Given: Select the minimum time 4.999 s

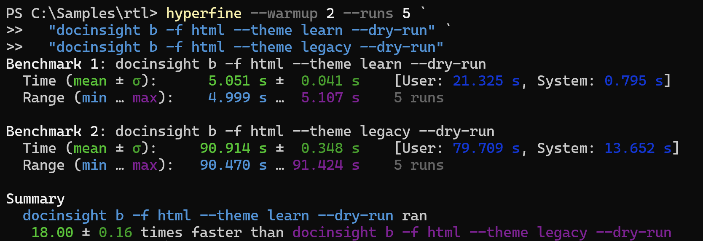Looking at the screenshot, I should coord(237,98).
